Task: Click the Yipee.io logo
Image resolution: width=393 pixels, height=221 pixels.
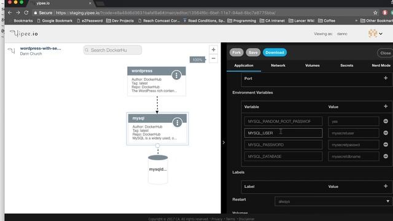Action: pyautogui.click(x=24, y=34)
